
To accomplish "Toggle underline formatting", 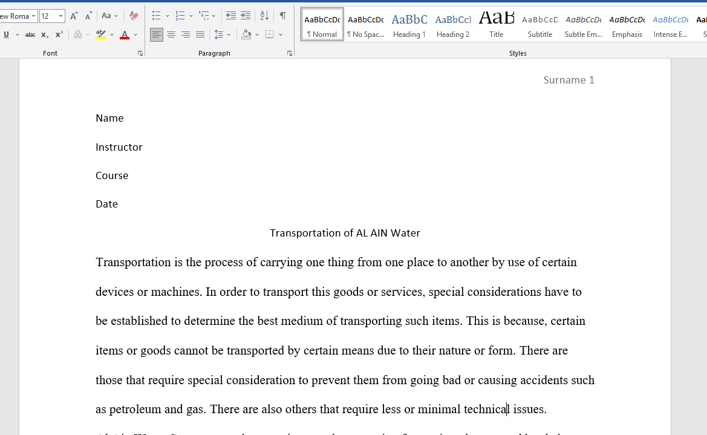I will pyautogui.click(x=6, y=34).
